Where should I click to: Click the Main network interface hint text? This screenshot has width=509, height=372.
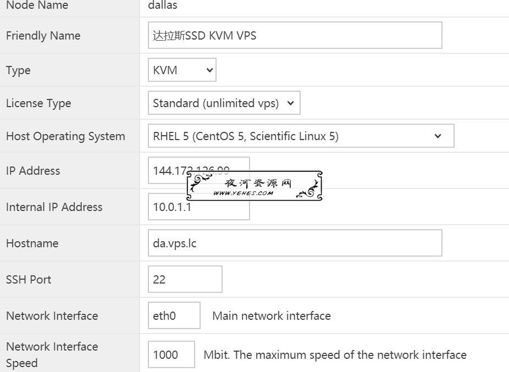pyautogui.click(x=272, y=315)
